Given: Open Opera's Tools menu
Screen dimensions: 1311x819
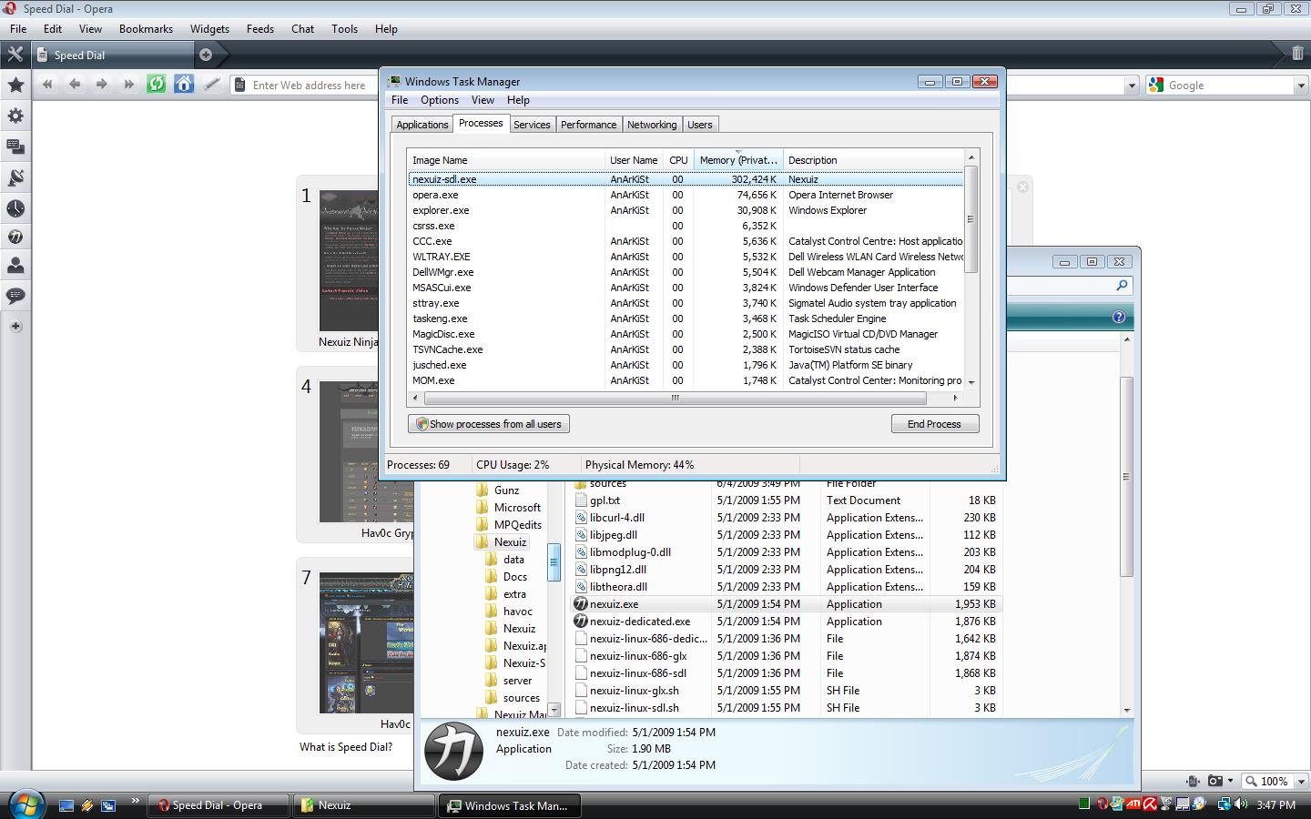Looking at the screenshot, I should tap(344, 29).
